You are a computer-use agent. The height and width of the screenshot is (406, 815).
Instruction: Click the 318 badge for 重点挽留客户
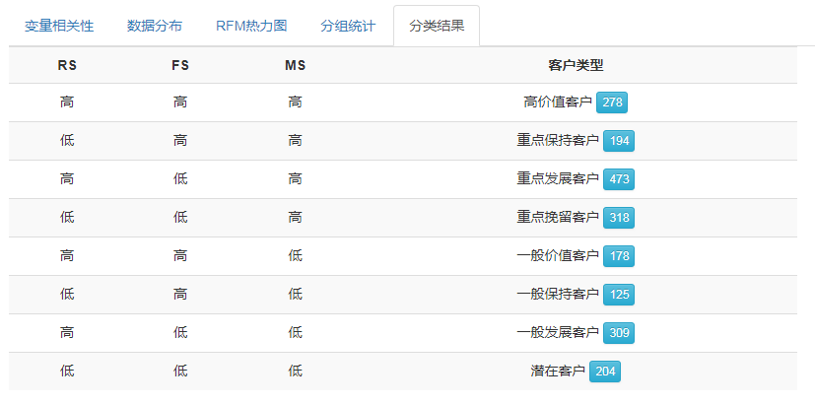point(619,218)
